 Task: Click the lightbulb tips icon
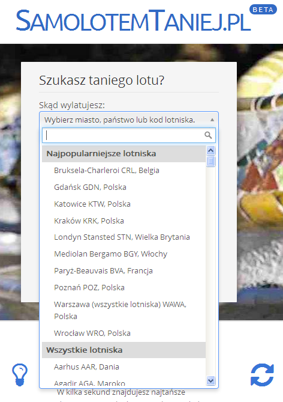point(20,374)
